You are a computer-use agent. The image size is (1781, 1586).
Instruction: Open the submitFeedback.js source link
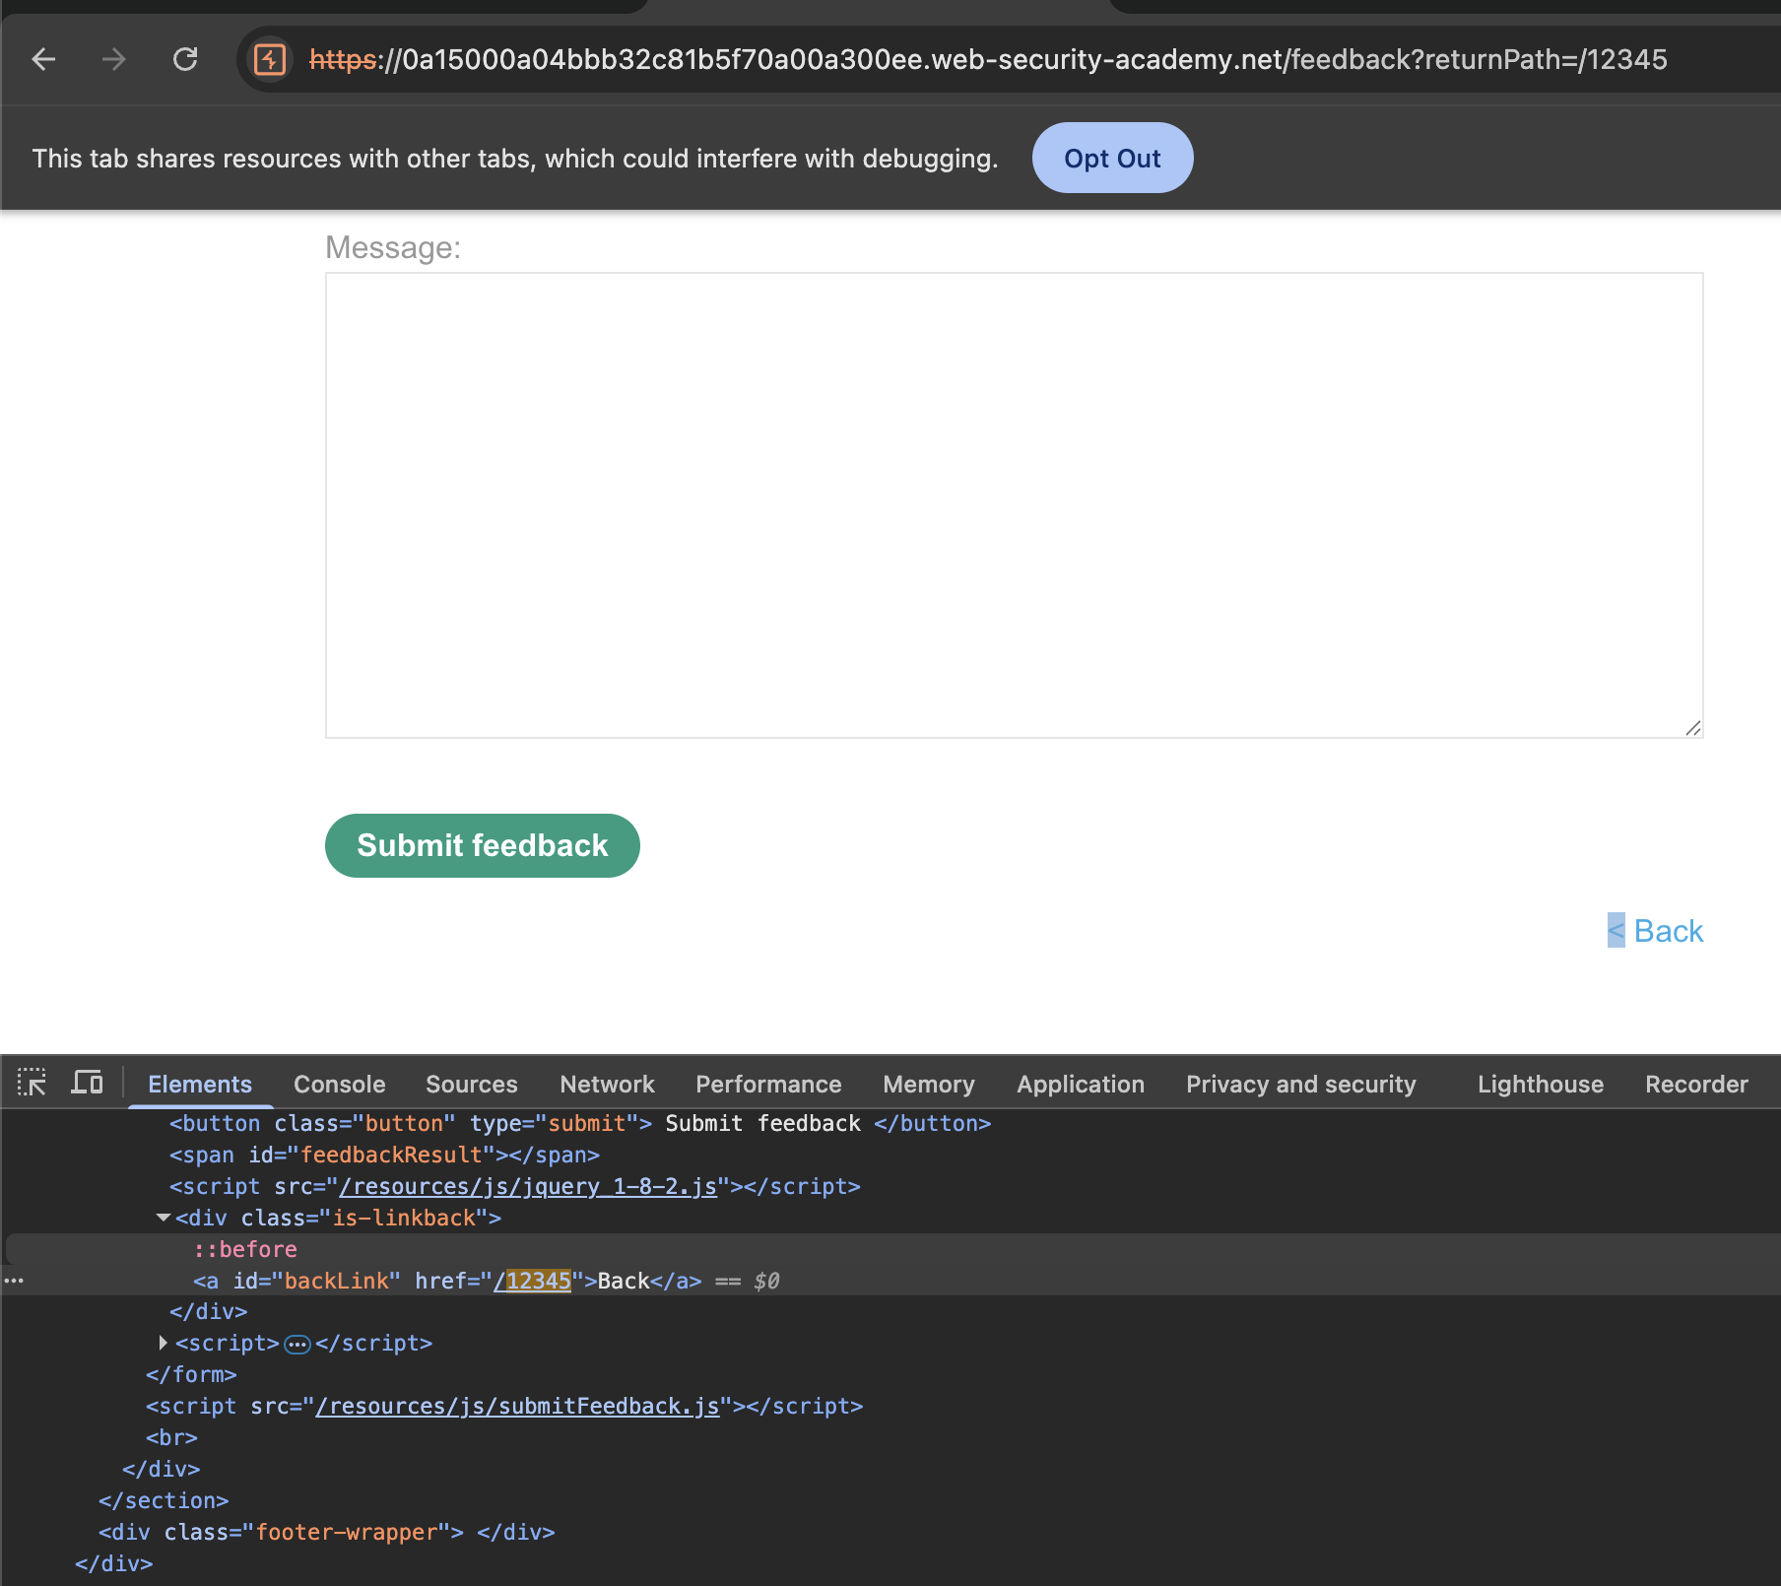coord(517,1407)
